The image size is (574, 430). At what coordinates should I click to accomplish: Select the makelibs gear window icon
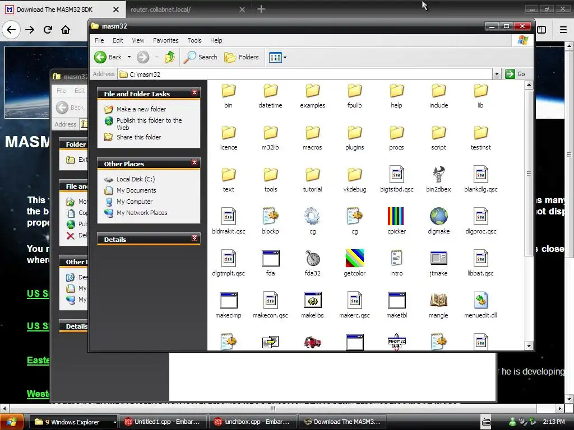click(x=313, y=300)
